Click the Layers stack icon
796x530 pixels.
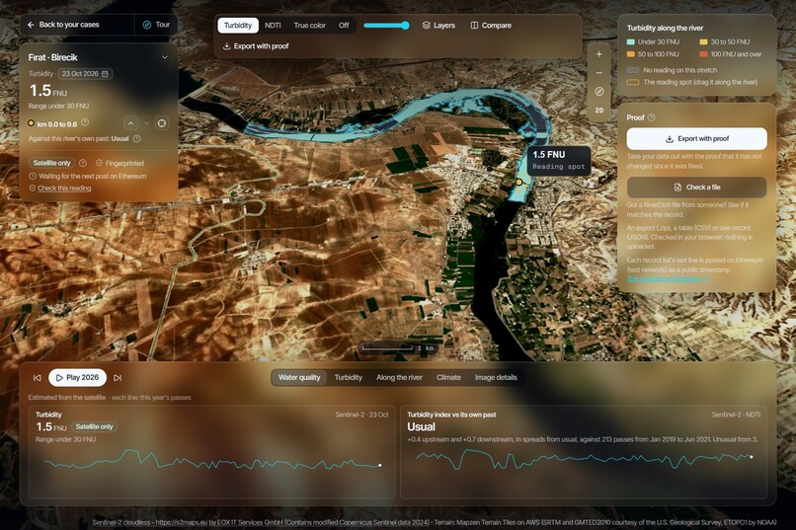427,26
